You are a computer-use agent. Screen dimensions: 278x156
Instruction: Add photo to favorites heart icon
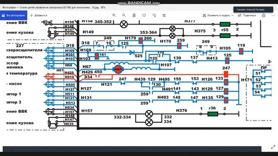(x=144, y=16)
